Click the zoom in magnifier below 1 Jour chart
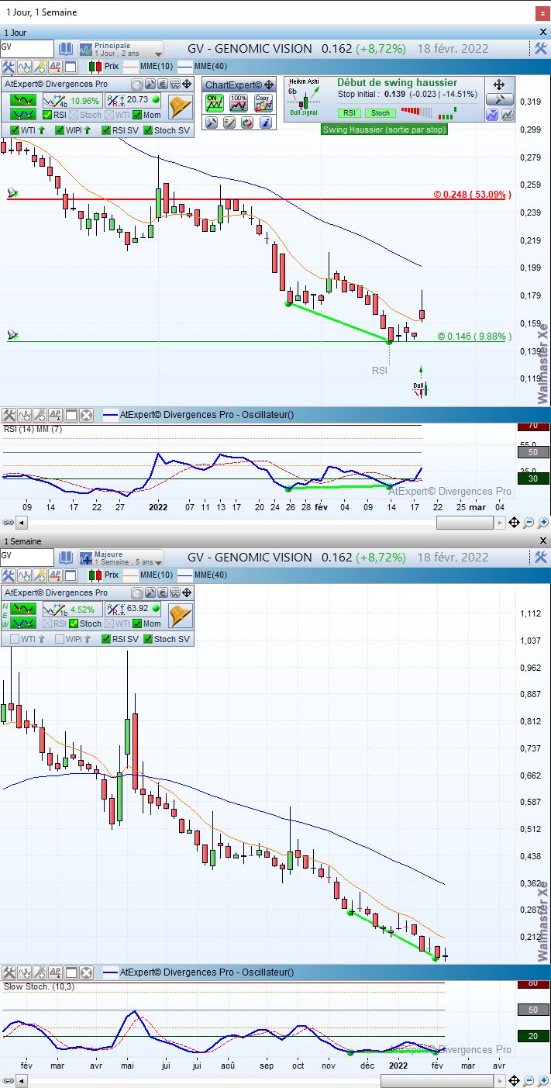The height and width of the screenshot is (1088, 551). point(542,523)
